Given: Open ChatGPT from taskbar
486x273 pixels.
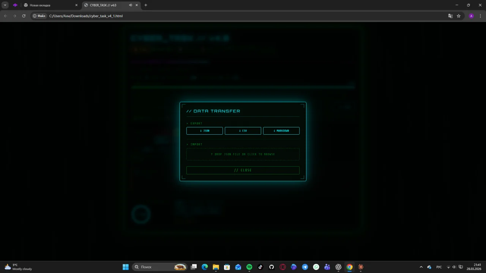Looking at the screenshot, I should (338, 267).
